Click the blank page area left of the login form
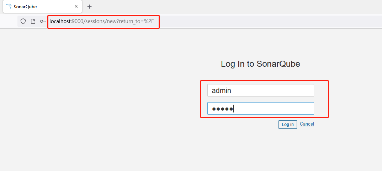Screen dimensions: 382x171 coord(97,97)
